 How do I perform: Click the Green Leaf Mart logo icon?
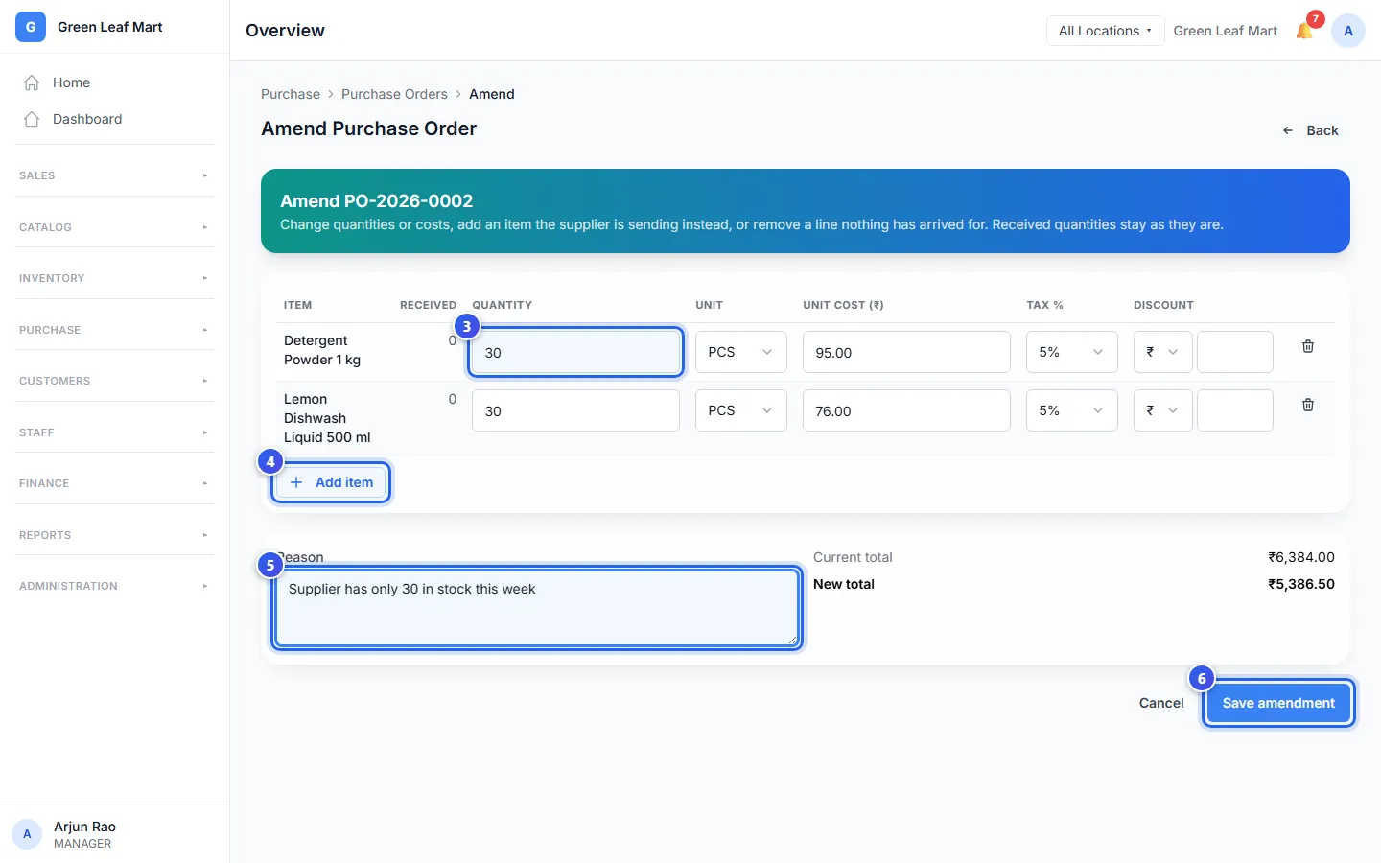point(31,27)
